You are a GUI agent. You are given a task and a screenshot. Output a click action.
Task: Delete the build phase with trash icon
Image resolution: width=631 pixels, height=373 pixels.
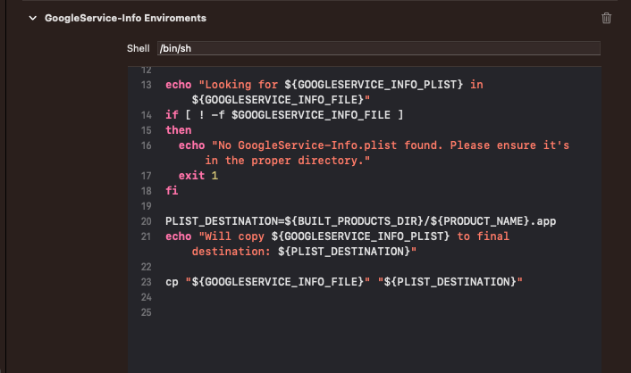coord(607,18)
